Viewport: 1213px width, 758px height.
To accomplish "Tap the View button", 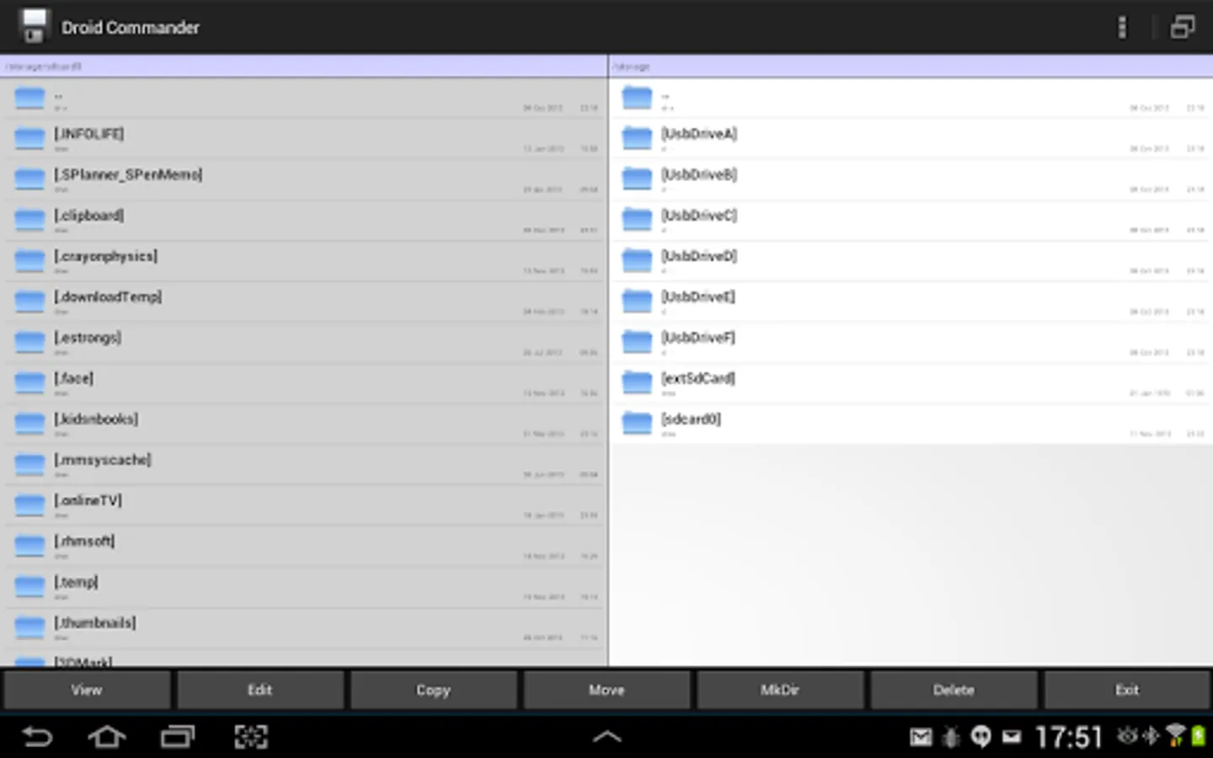I will (x=87, y=691).
